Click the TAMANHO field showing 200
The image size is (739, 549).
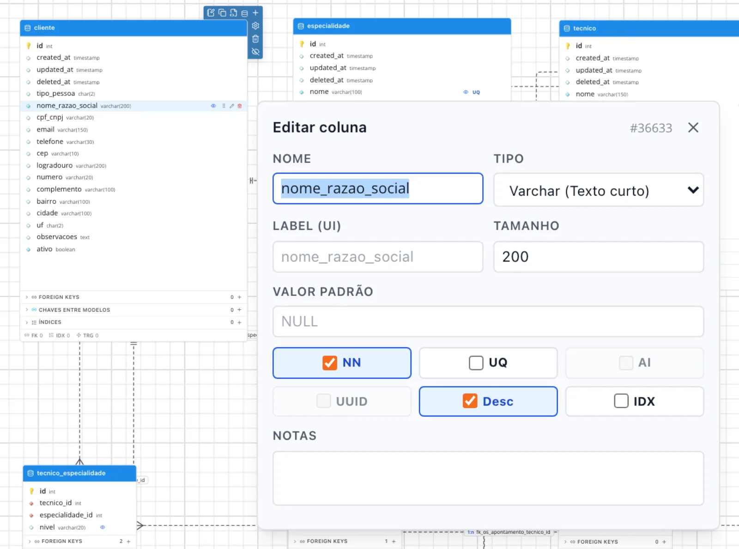pyautogui.click(x=599, y=257)
